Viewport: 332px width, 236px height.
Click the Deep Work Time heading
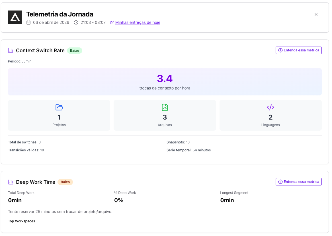point(36,182)
